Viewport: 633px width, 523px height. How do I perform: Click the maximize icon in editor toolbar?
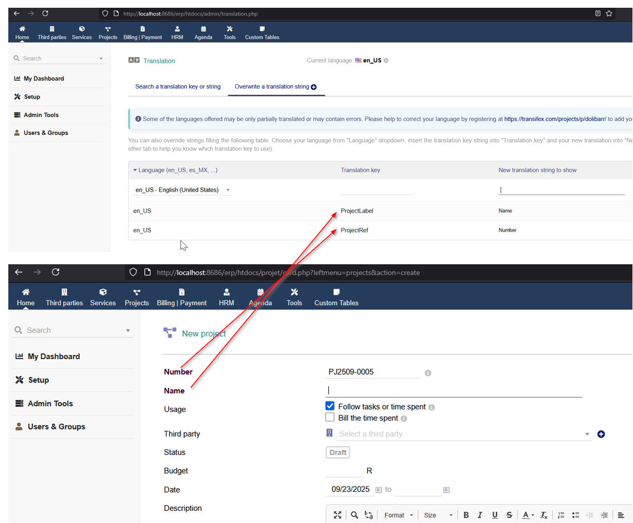(337, 515)
